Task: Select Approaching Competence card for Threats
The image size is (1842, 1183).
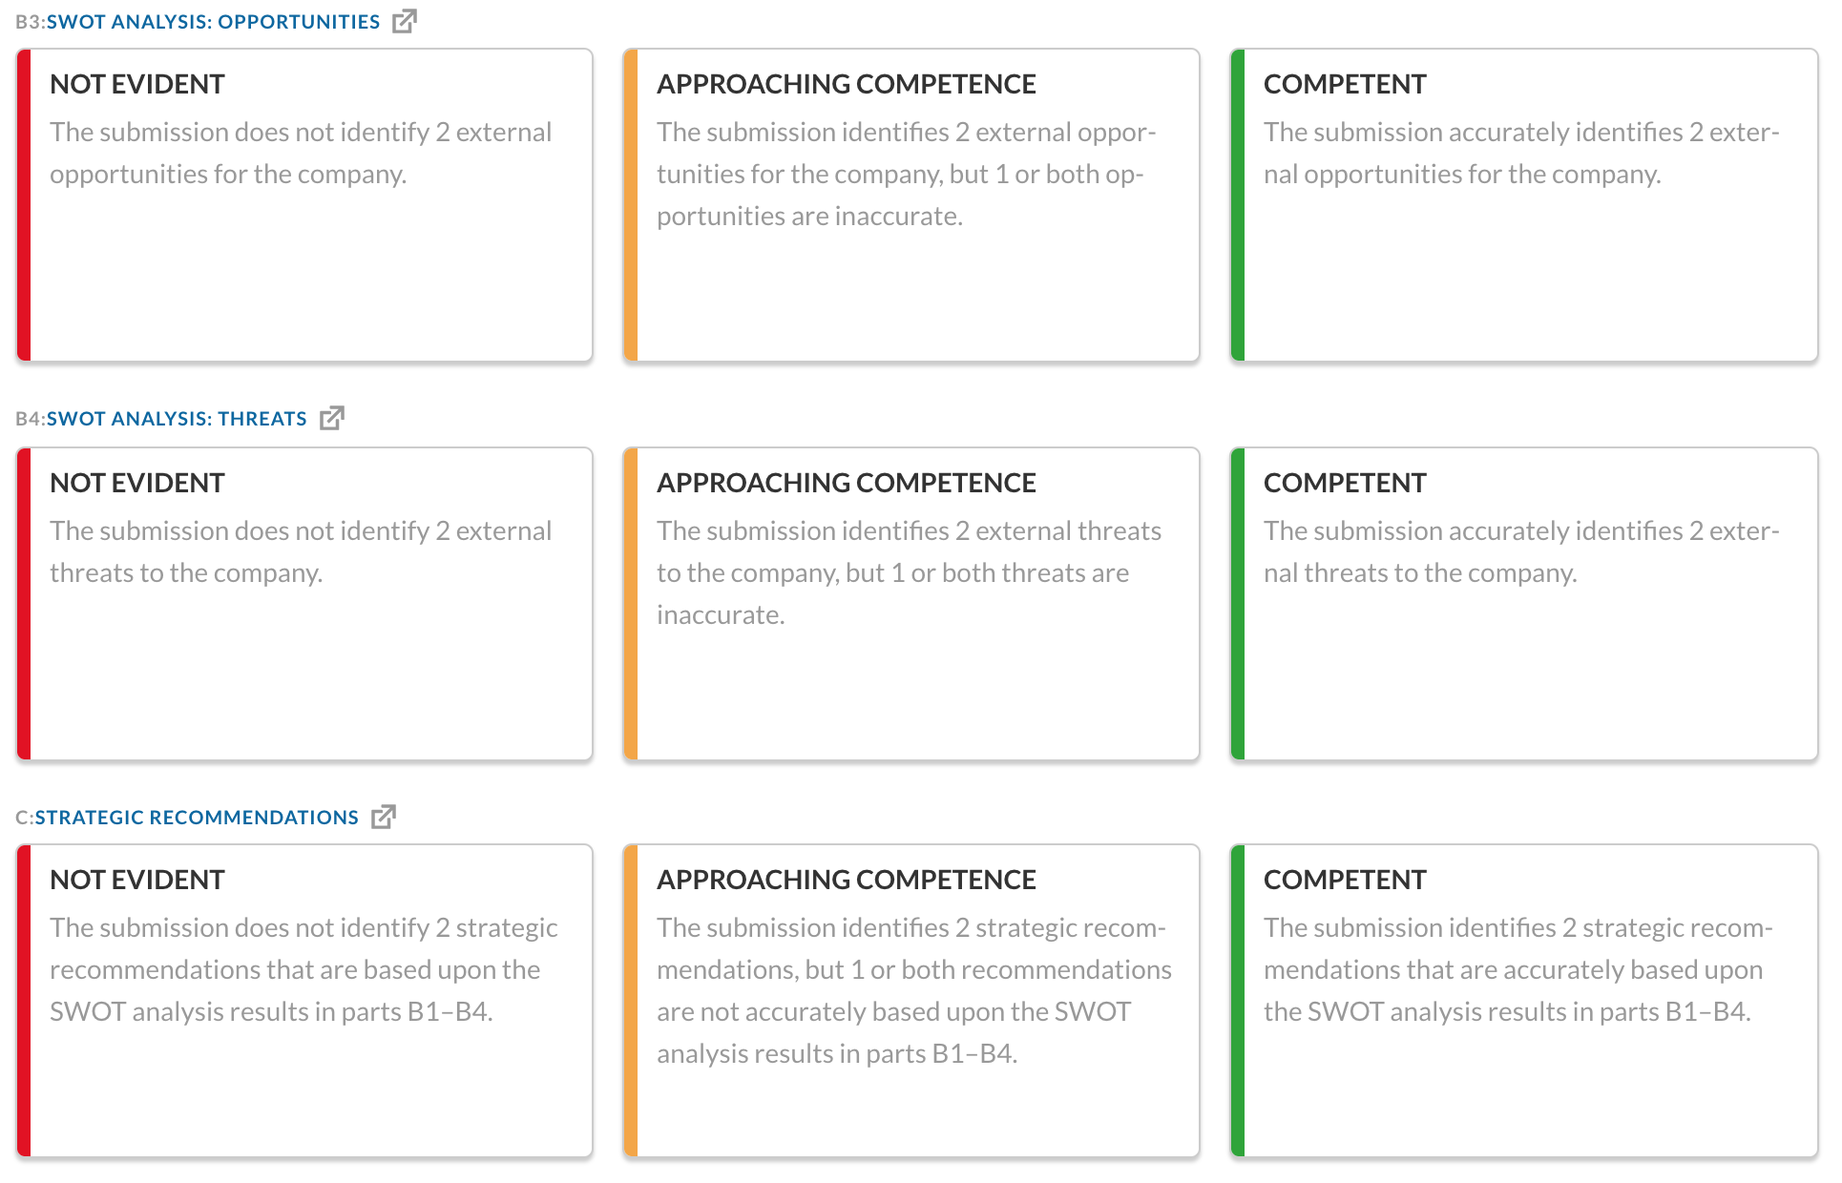Action: point(911,604)
